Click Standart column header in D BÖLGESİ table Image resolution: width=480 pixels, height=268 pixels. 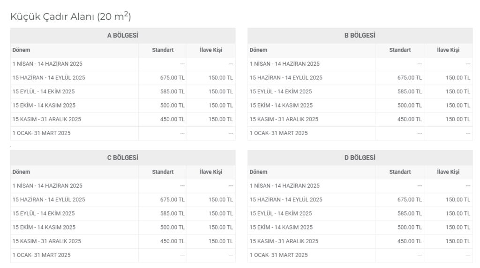tap(400, 172)
